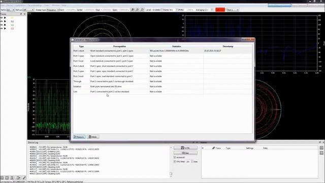Open the Tools menu

tap(47, 5)
